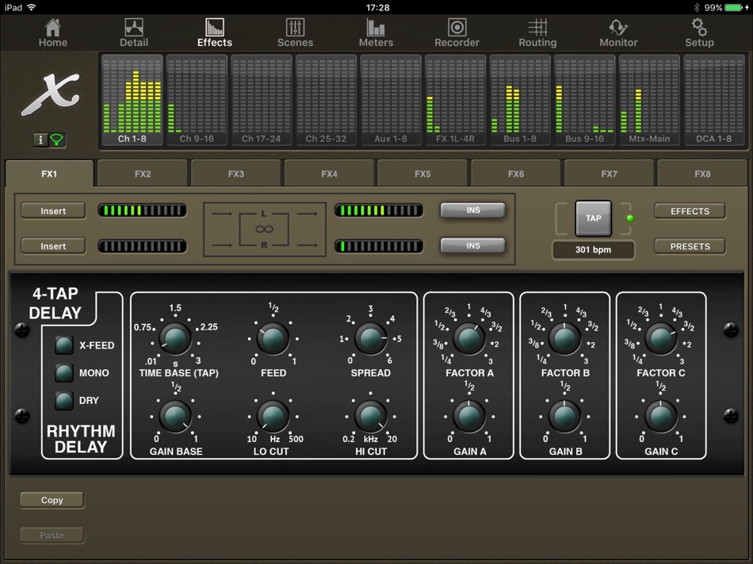Click the info icon below the X logo
The width and height of the screenshot is (753, 564).
[x=40, y=139]
